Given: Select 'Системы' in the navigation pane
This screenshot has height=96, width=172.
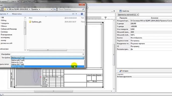Looking at the screenshot, I should coord(4,32).
